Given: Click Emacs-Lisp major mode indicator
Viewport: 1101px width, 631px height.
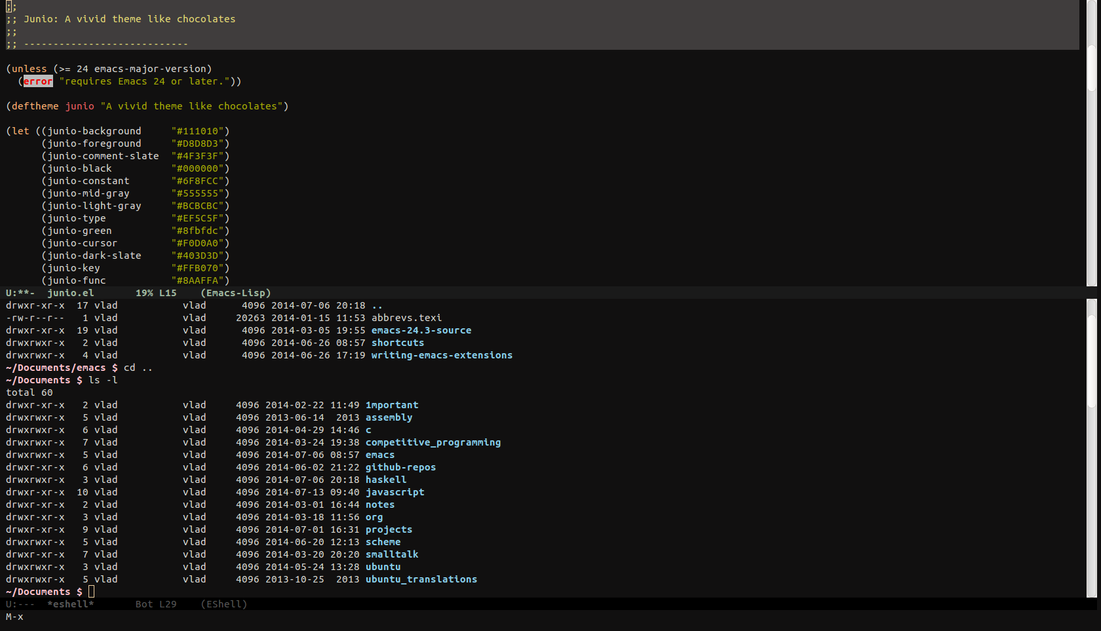Looking at the screenshot, I should point(235,293).
